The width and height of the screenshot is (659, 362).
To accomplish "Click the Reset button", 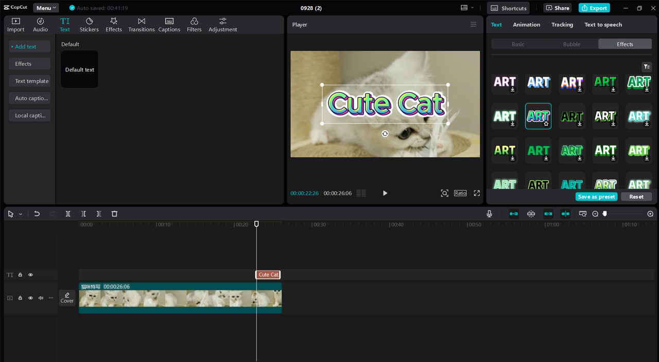I will click(x=636, y=197).
